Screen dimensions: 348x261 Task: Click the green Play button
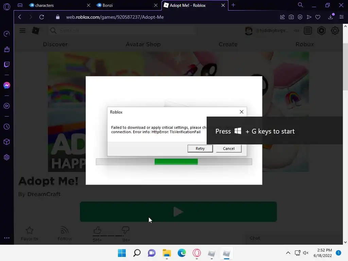pyautogui.click(x=178, y=211)
